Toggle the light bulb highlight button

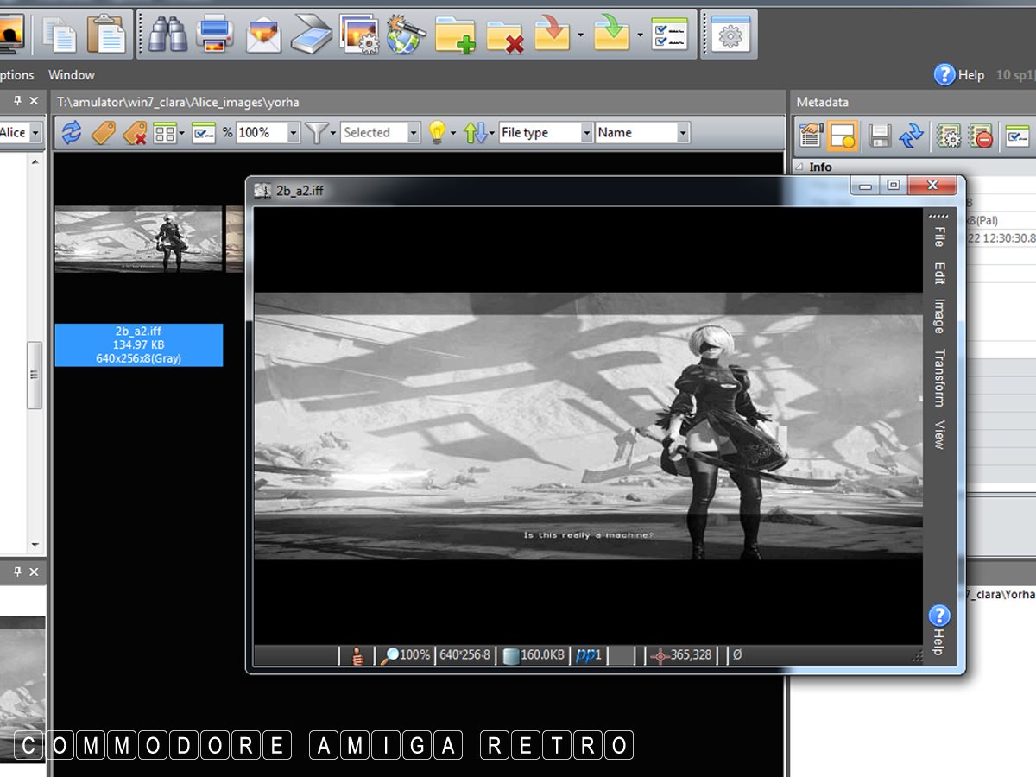(x=437, y=133)
